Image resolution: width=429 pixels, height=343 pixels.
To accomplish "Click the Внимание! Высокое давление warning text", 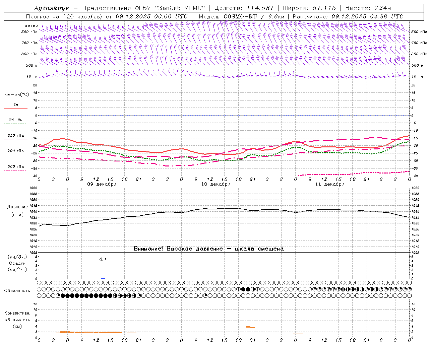I will [208, 249].
